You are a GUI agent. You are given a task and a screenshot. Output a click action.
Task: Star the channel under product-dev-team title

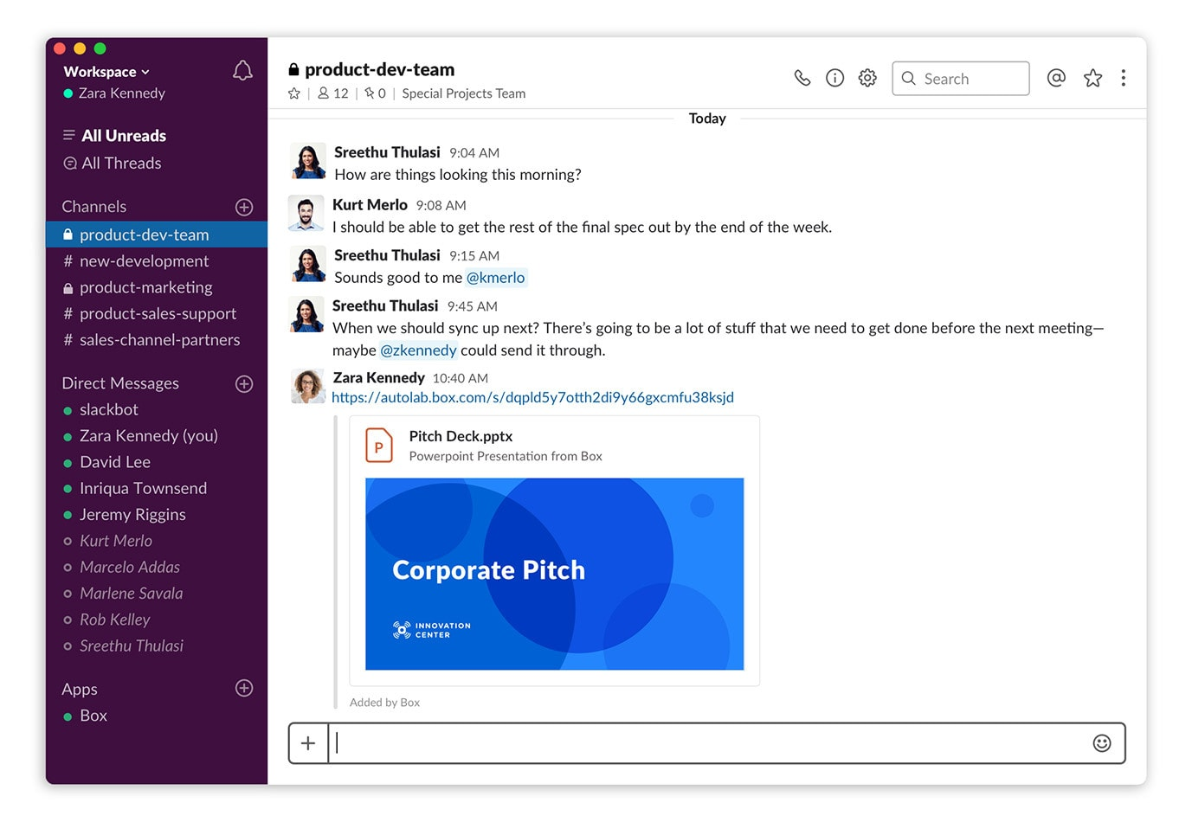294,93
